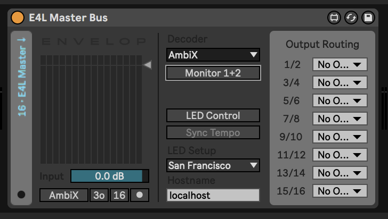Screen dimensions: 388x219
Task: Open the output routing dropdown for 15/16
Action: point(339,191)
